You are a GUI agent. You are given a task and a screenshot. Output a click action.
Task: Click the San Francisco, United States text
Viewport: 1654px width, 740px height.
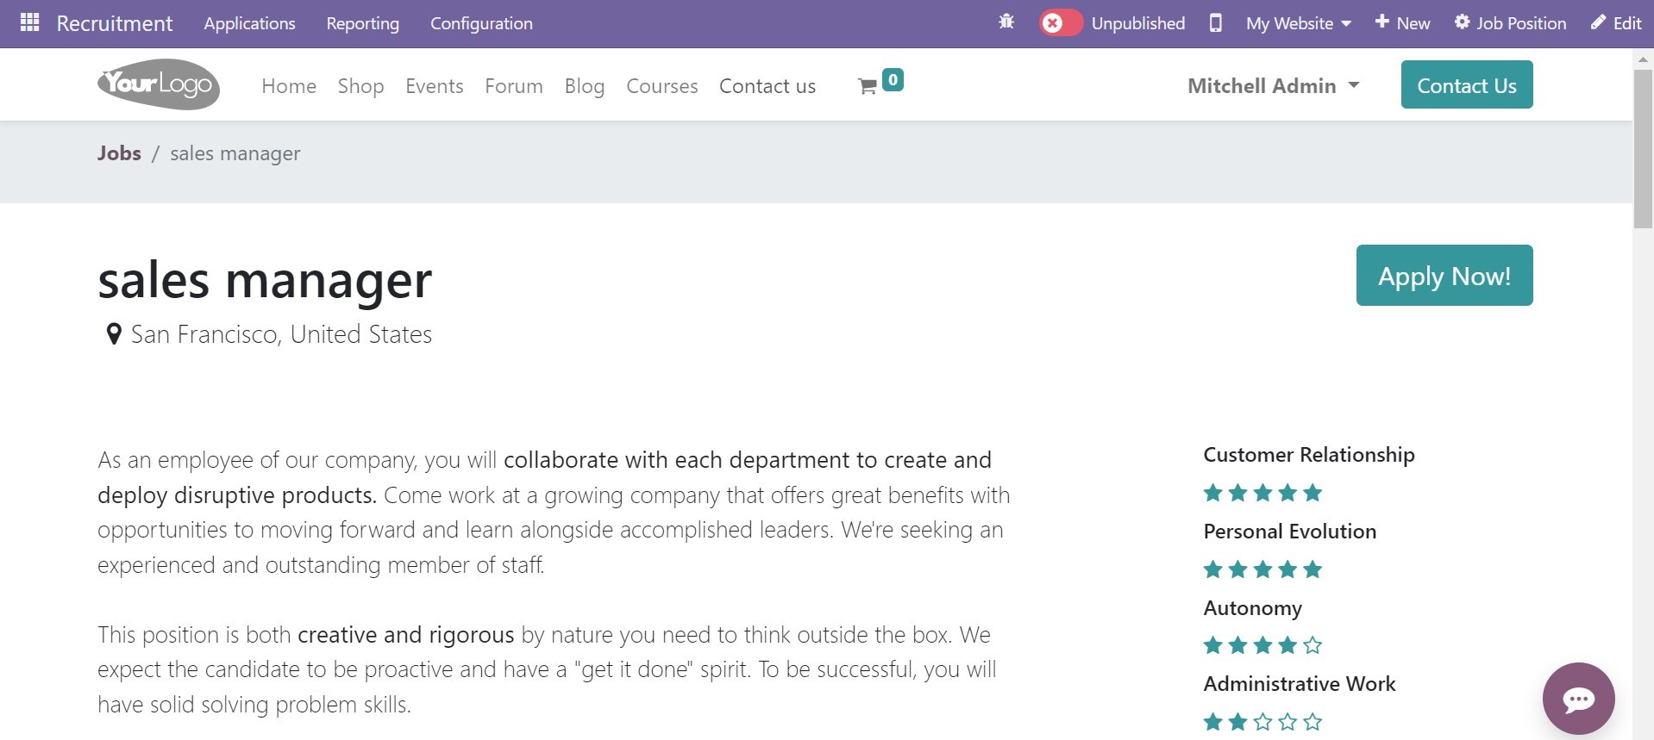click(x=281, y=334)
